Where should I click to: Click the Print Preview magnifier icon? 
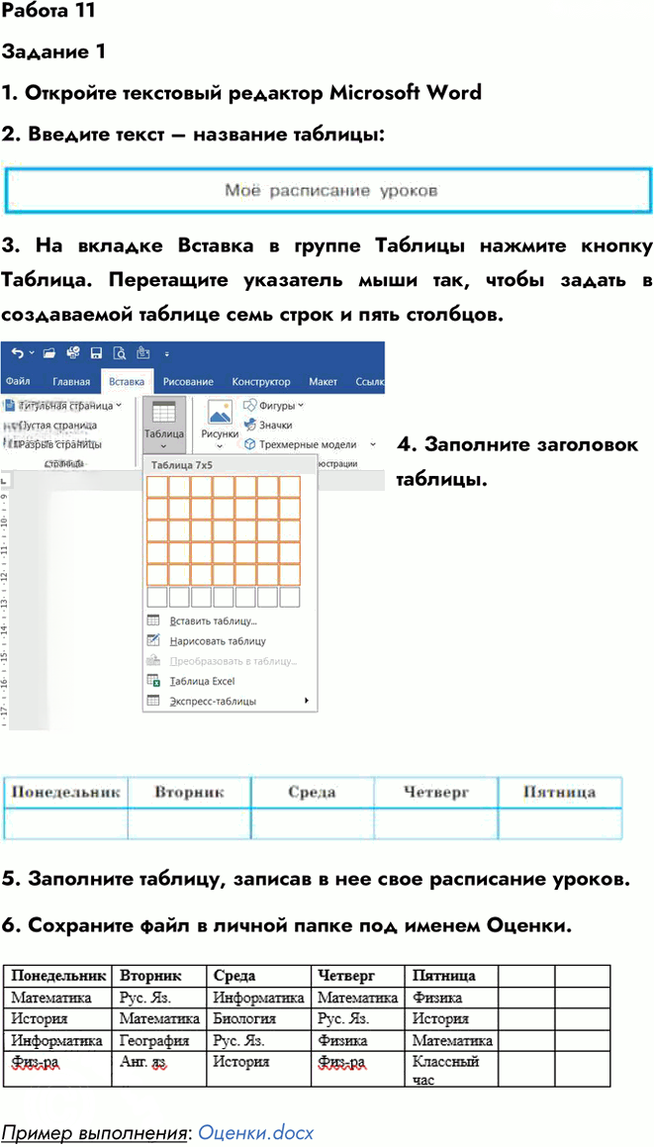click(119, 354)
